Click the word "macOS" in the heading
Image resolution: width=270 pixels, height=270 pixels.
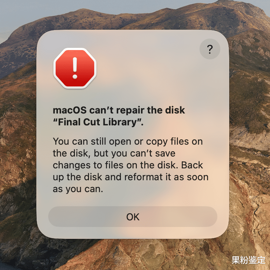(70, 110)
